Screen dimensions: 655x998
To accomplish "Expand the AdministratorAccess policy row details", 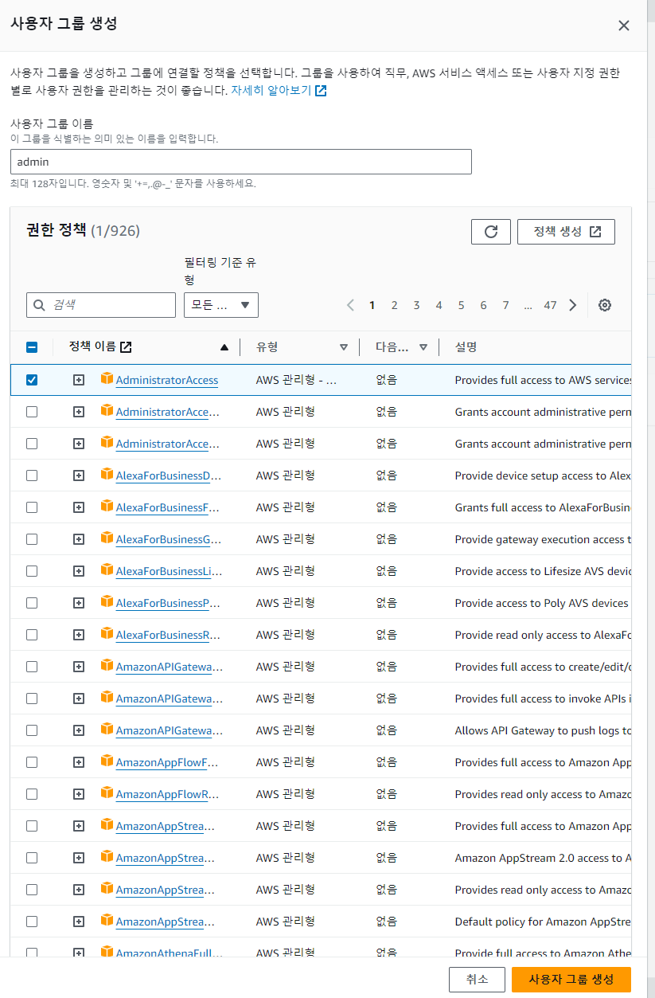I will 78,380.
